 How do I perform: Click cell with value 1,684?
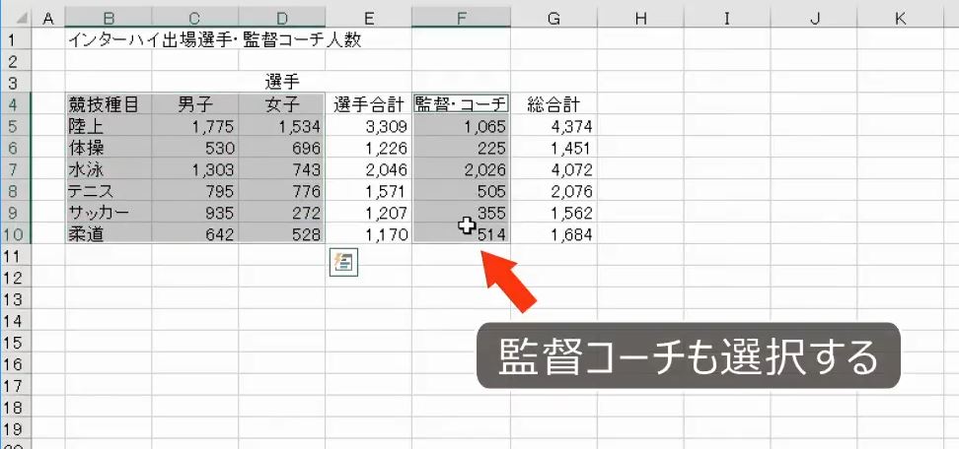point(554,233)
